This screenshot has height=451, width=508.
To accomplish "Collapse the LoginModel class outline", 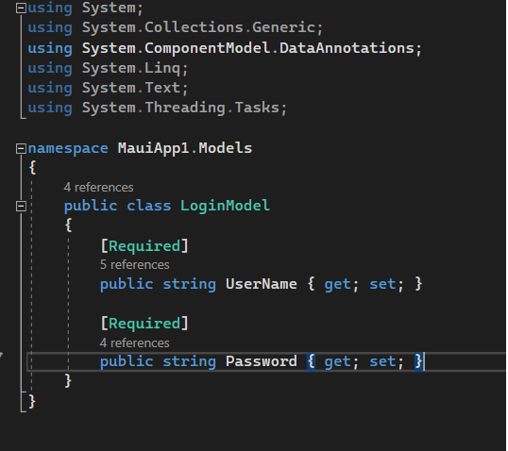I will point(21,206).
